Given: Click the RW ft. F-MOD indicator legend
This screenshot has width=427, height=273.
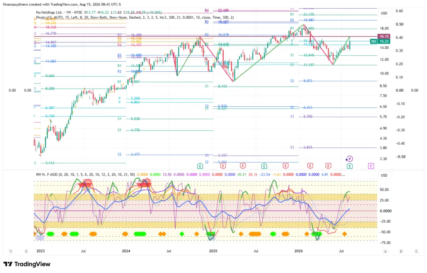Looking at the screenshot, I should 85,175.
